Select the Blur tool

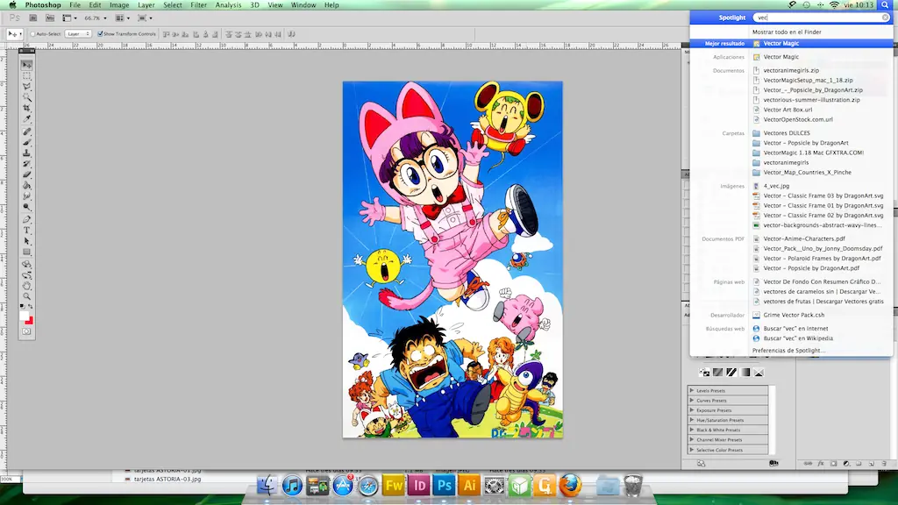point(27,197)
